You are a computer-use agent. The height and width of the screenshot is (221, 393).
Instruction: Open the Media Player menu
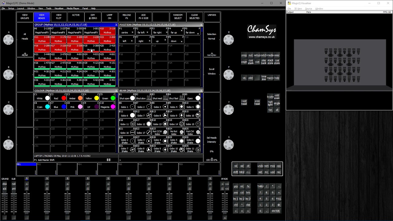pos(73,8)
